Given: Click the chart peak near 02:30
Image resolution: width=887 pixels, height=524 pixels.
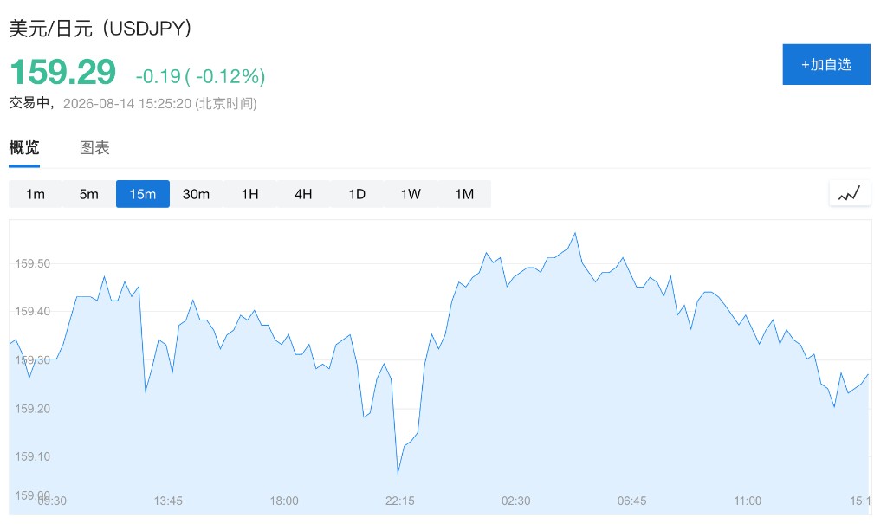Looking at the screenshot, I should click(x=575, y=233).
